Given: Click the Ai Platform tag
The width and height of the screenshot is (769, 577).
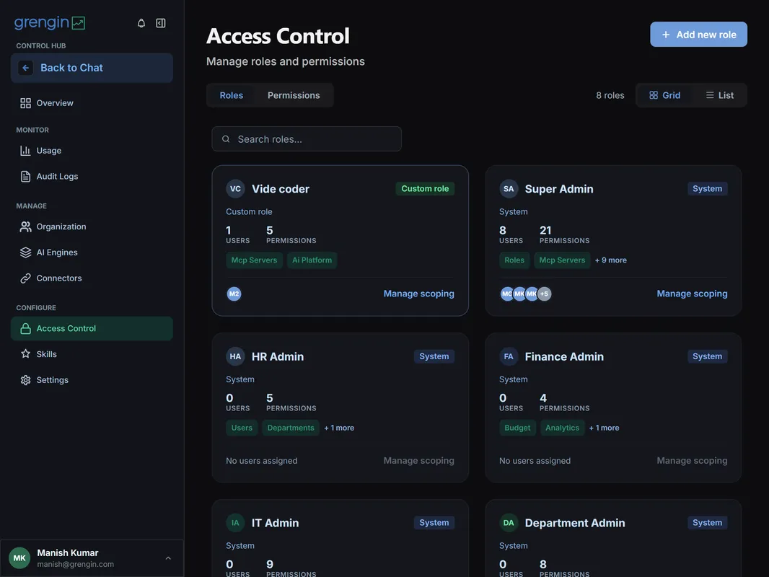Looking at the screenshot, I should click(312, 260).
